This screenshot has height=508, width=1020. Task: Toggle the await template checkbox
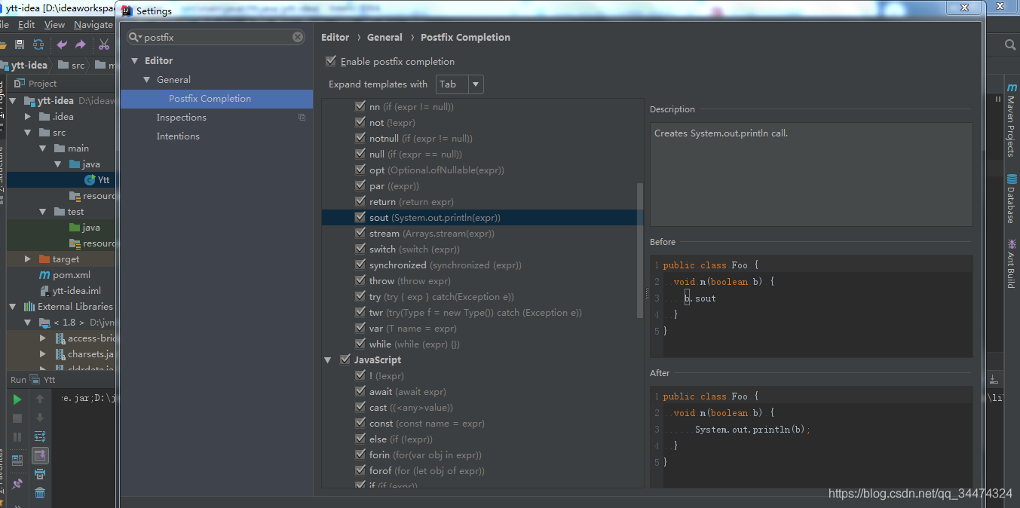(x=360, y=391)
